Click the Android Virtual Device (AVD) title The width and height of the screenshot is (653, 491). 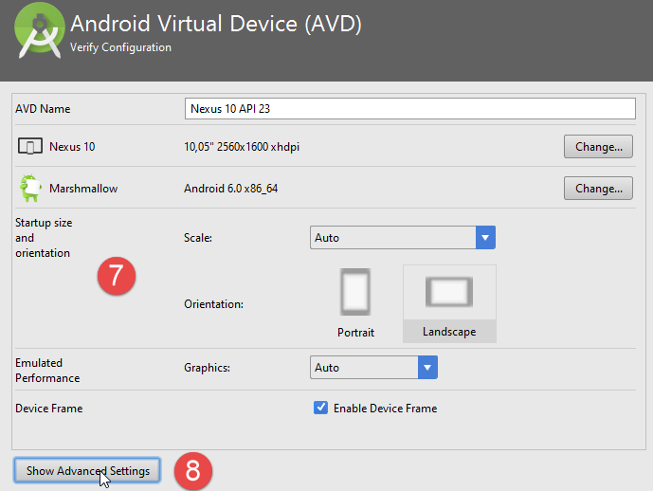tap(215, 24)
